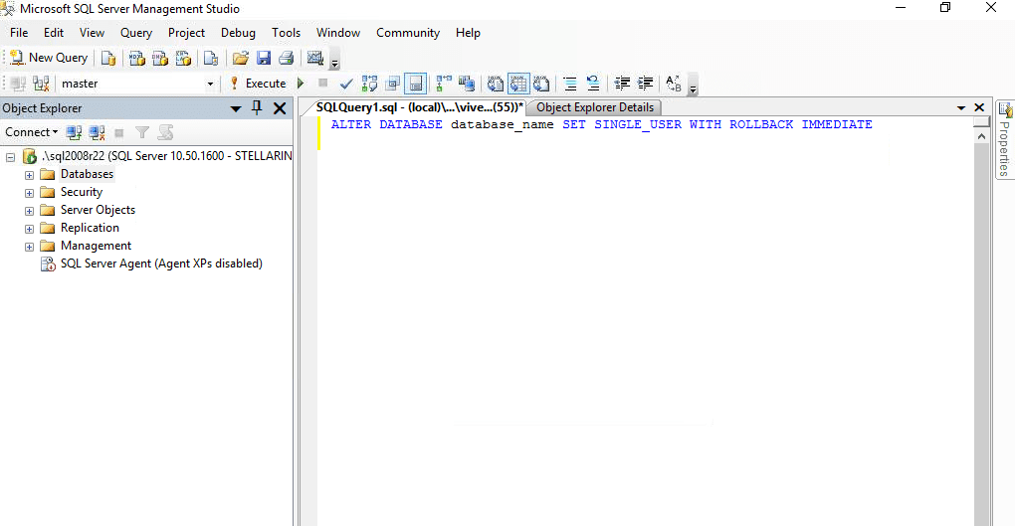The width and height of the screenshot is (1017, 527).
Task: Click the Save floppy disk icon
Action: tap(264, 59)
